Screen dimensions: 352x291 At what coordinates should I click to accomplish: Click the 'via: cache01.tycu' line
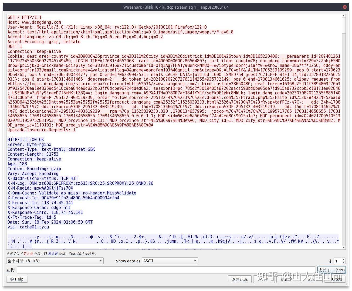(x=28, y=227)
